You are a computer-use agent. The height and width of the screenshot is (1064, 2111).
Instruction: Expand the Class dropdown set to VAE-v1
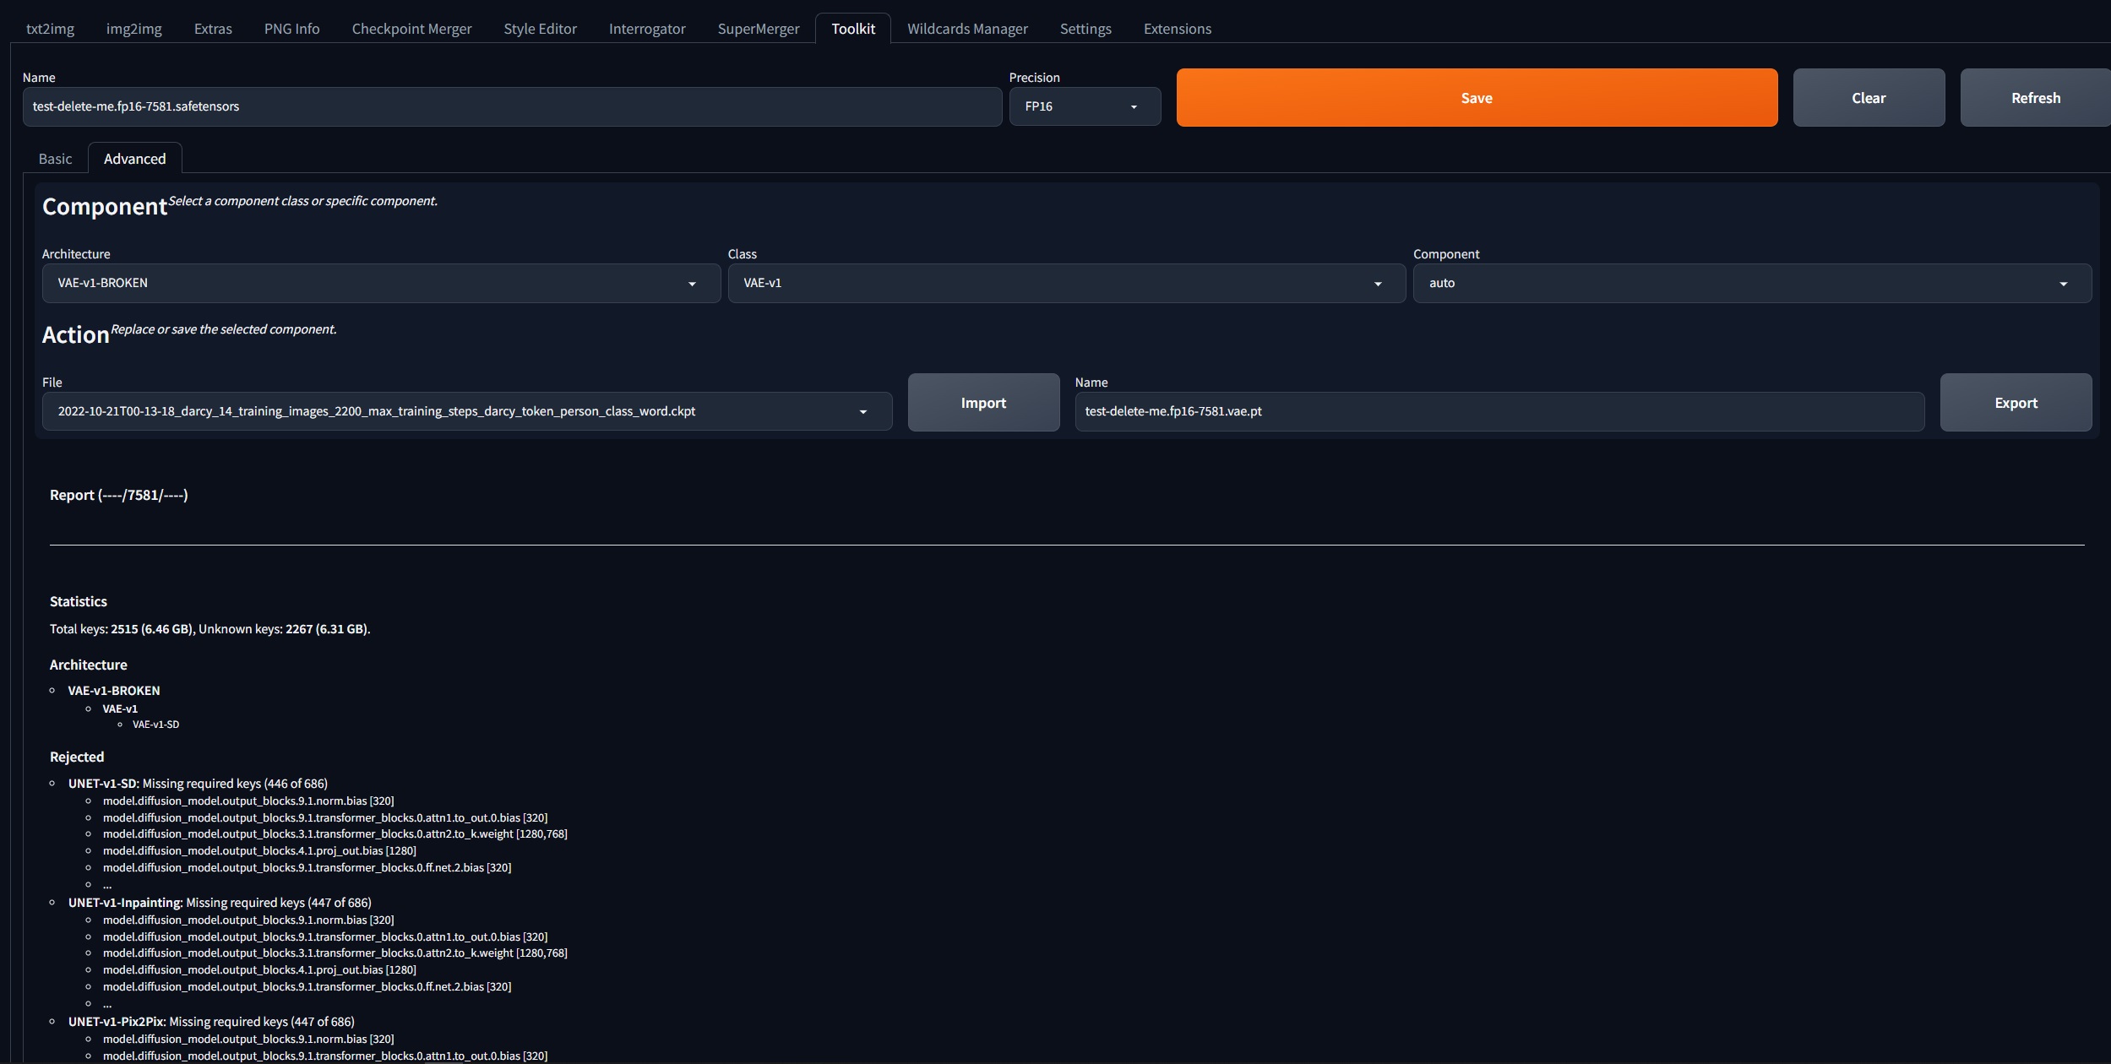tap(1064, 283)
